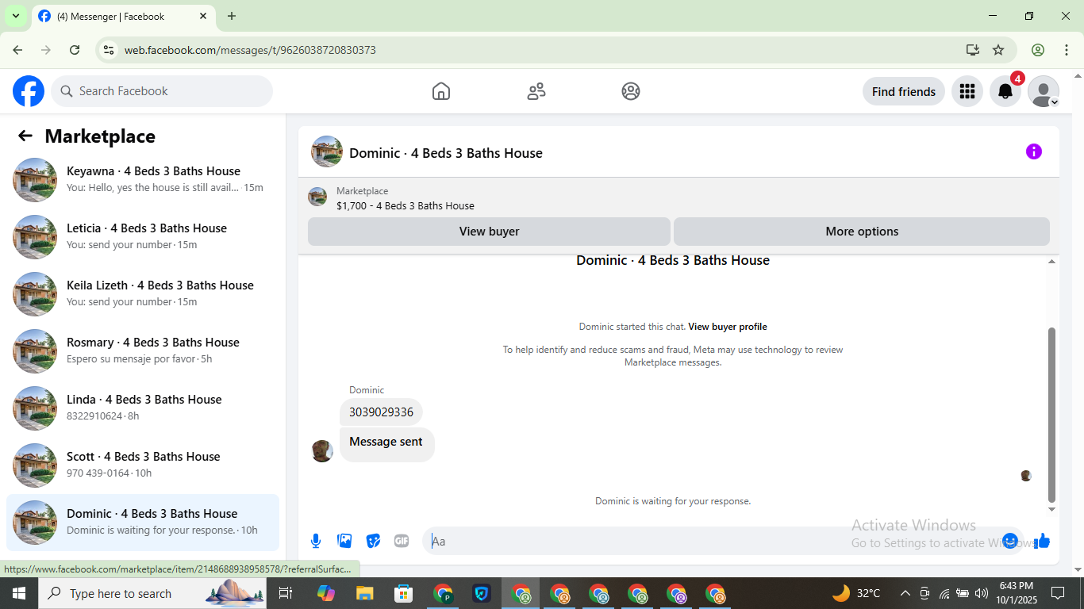
Task: Open the GIF picker
Action: click(402, 541)
